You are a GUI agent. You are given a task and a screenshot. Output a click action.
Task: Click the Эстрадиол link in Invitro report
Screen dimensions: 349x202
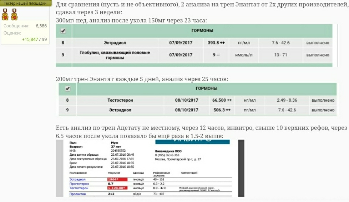pos(77,179)
